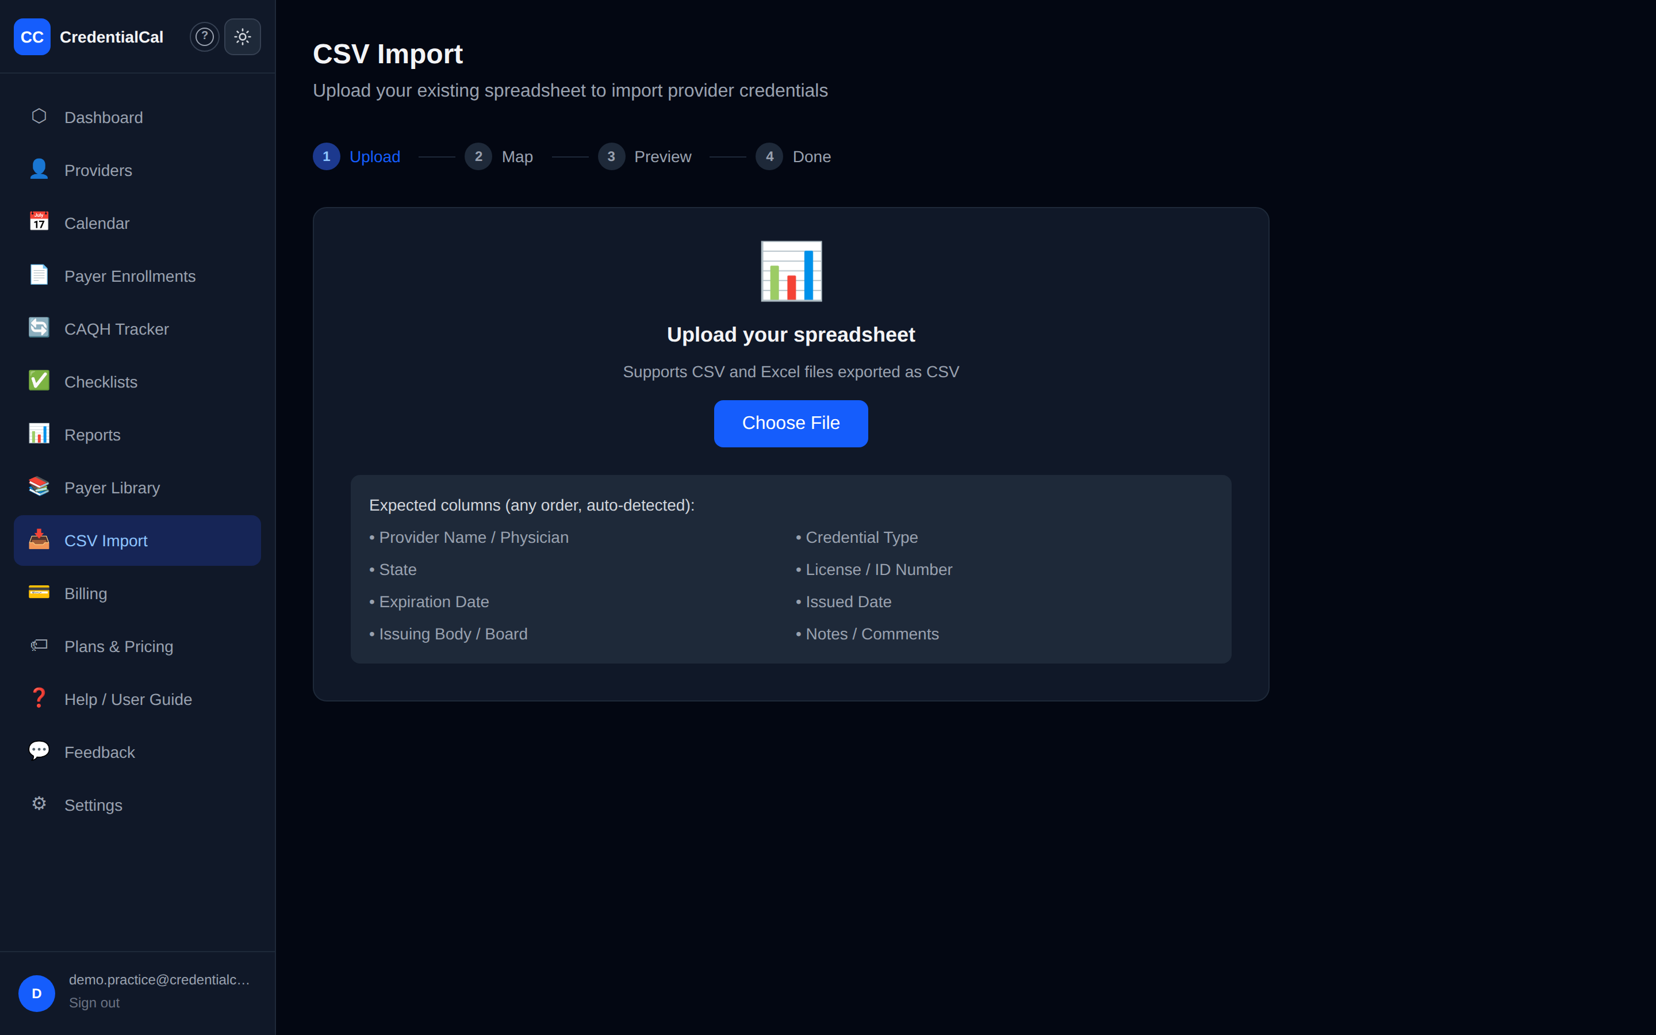Open Help / User Guide
Viewport: 1656px width, 1035px height.
pyautogui.click(x=137, y=700)
